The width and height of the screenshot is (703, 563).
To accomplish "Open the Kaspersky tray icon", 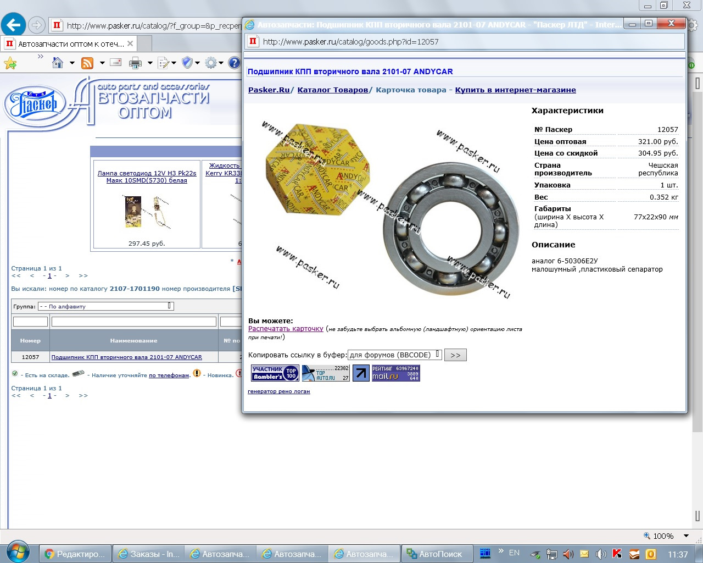I will [x=617, y=554].
